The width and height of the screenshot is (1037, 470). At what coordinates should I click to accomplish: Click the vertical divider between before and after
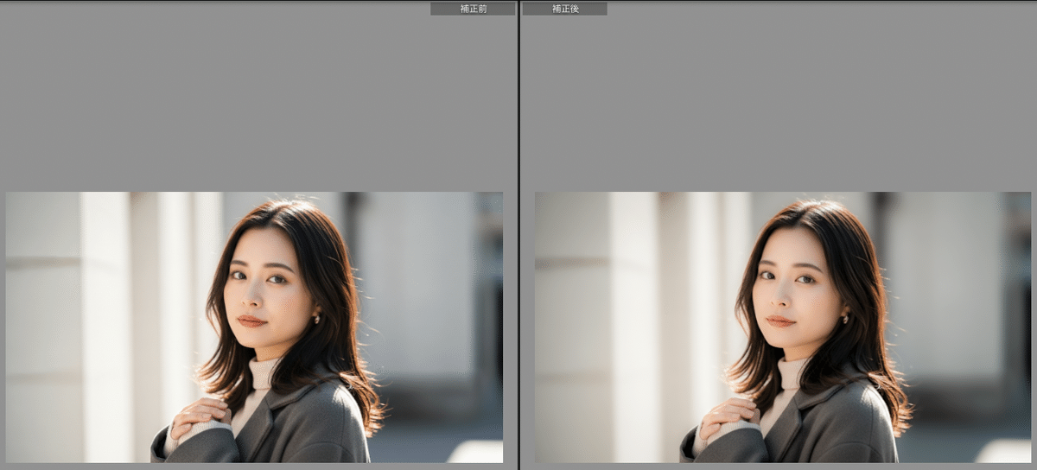tap(518, 235)
